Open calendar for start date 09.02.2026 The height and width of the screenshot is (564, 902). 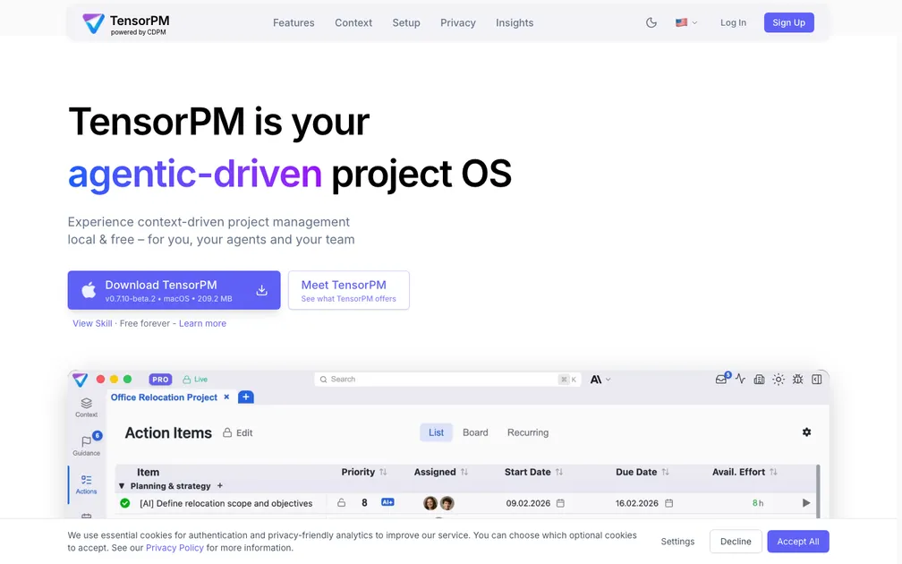[x=560, y=503]
